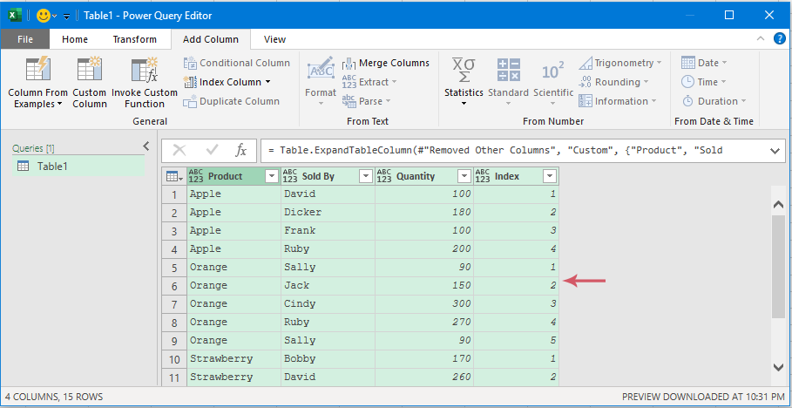792x408 pixels.
Task: Click the Invoke Custom Function icon
Action: coord(144,70)
